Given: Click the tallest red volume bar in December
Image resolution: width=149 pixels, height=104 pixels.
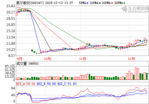Looking at the screenshot, I should pos(136,74).
